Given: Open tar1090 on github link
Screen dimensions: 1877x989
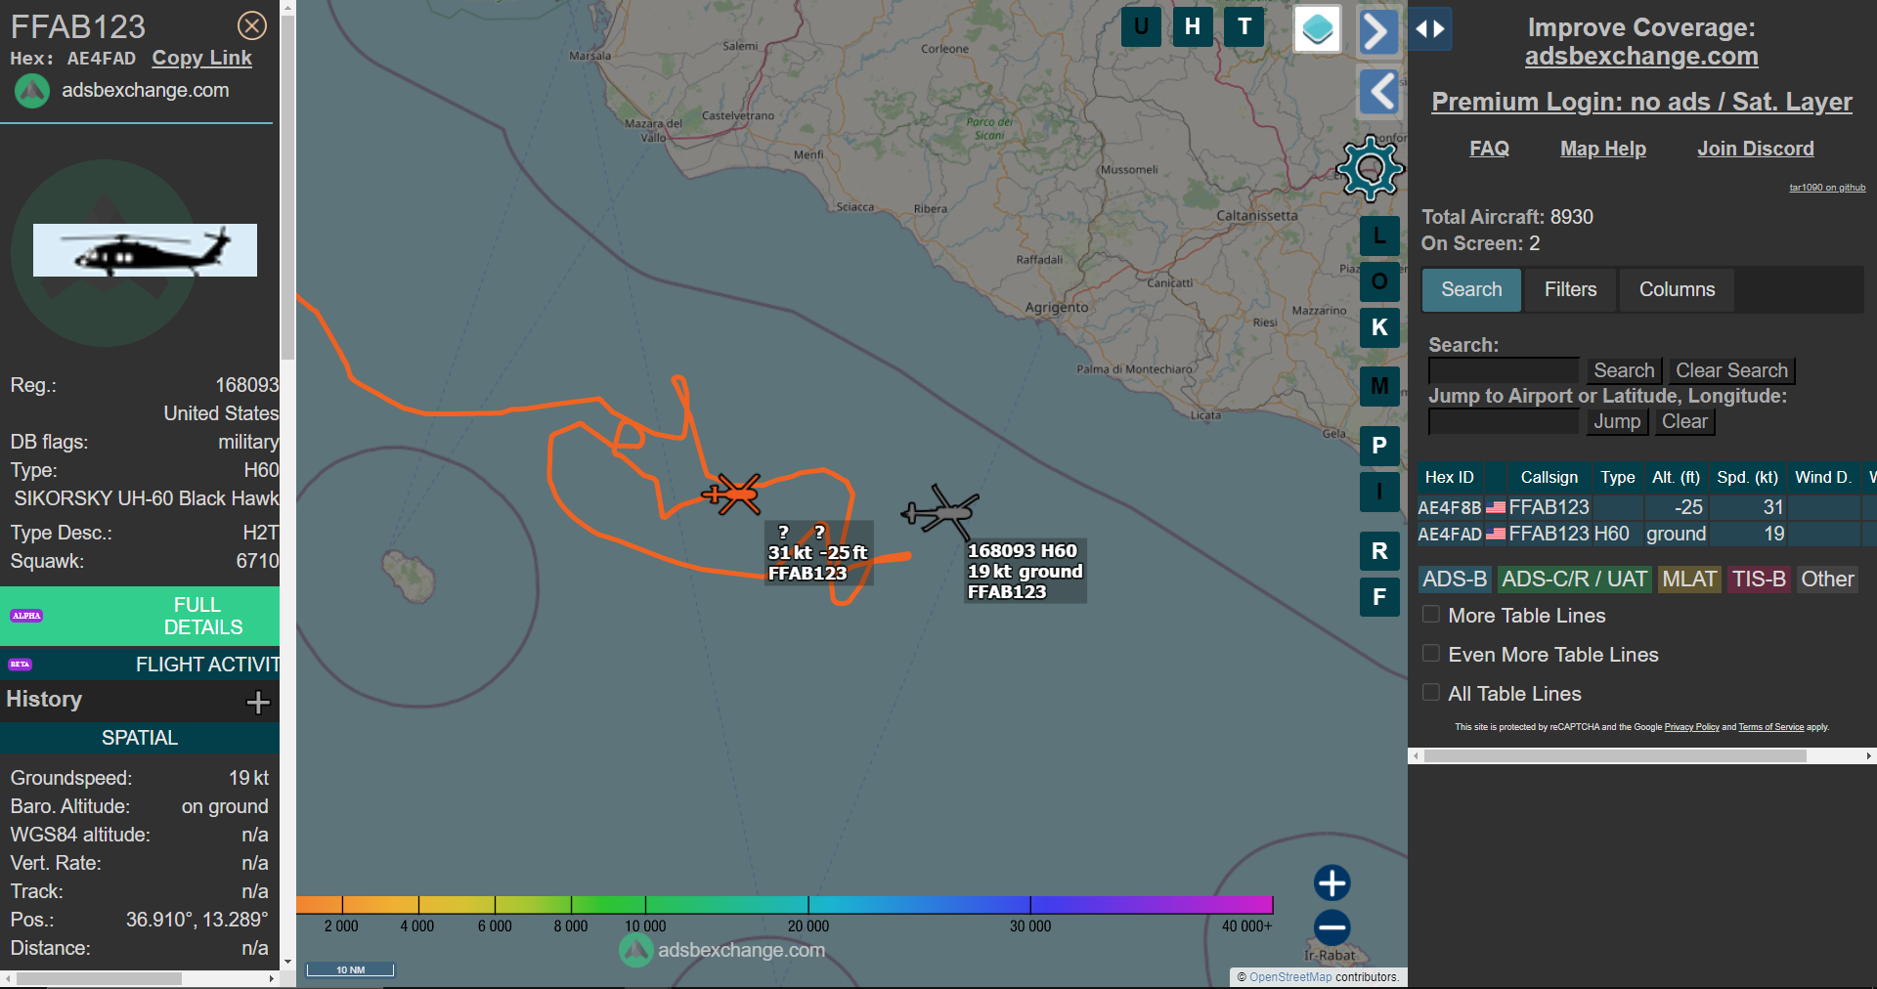Looking at the screenshot, I should (x=1827, y=188).
